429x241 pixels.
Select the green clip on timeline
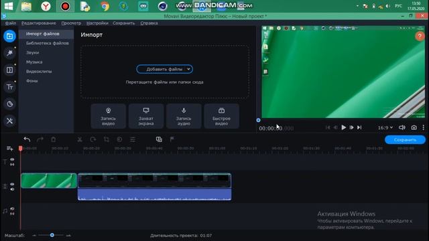point(49,181)
